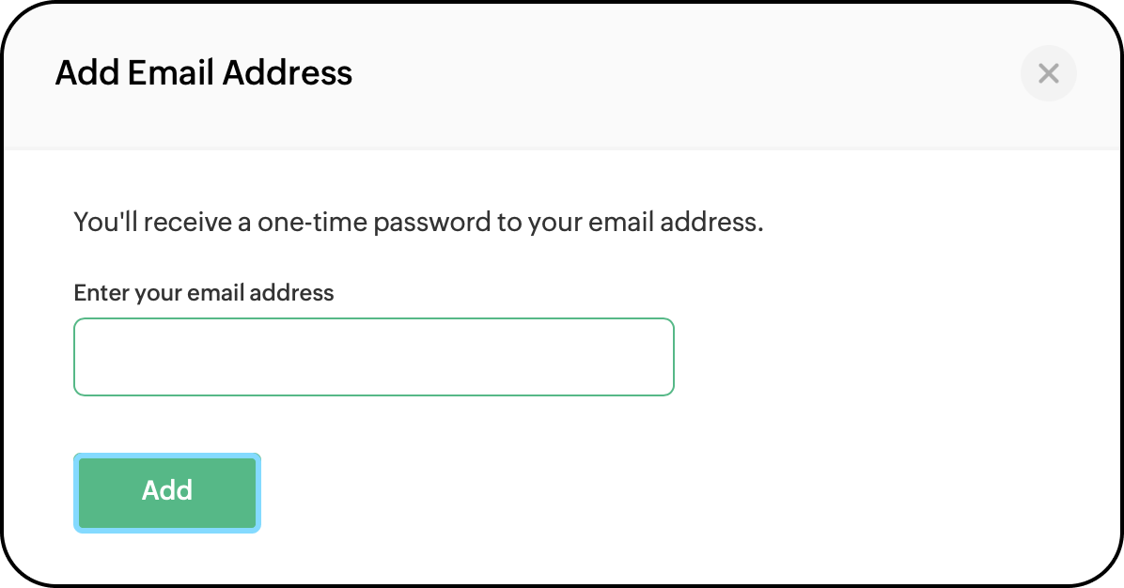Submit the email with the Add button

(x=167, y=493)
